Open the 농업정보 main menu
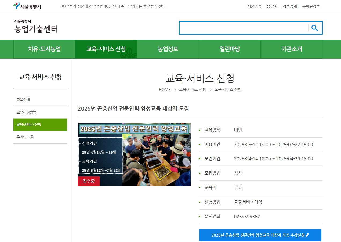Viewport: 341px width, 242px height. 168,49
